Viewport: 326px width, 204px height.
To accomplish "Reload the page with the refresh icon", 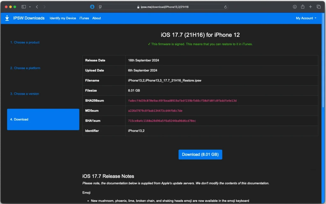I will click(x=225, y=6).
